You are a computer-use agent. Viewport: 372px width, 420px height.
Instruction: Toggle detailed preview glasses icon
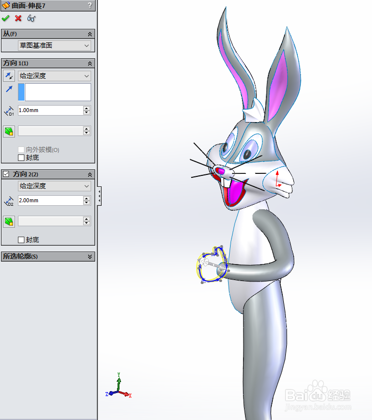point(31,18)
